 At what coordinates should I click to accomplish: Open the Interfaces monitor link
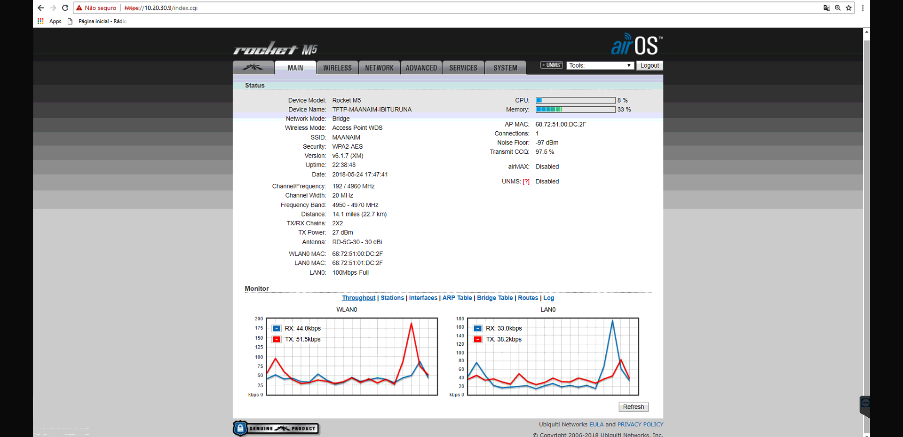tap(423, 298)
